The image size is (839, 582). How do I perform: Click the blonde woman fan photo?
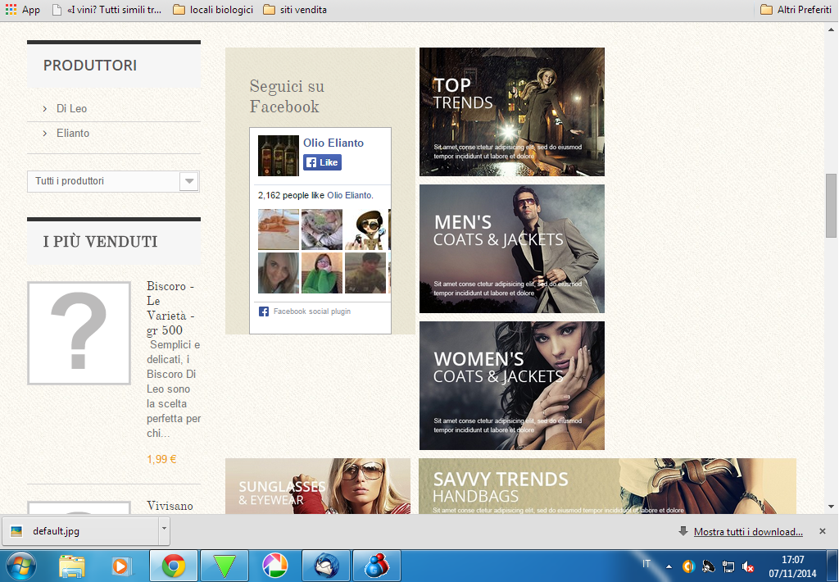[x=279, y=273]
